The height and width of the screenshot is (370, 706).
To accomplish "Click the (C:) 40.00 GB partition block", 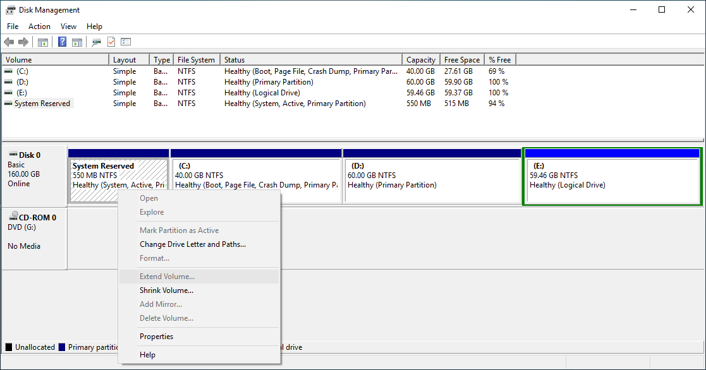I will 255,180.
